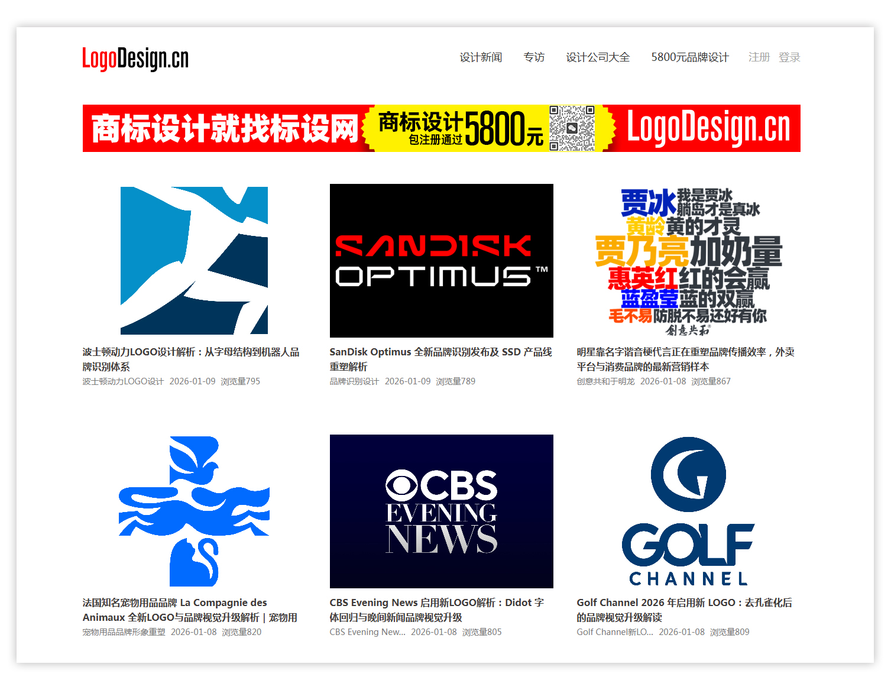Select the 创意共和于明龙 tag link
The height and width of the screenshot is (677, 891).
pos(605,381)
